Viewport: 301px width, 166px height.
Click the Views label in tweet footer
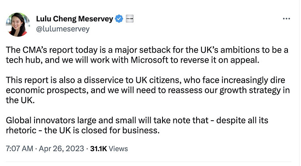coord(118,149)
